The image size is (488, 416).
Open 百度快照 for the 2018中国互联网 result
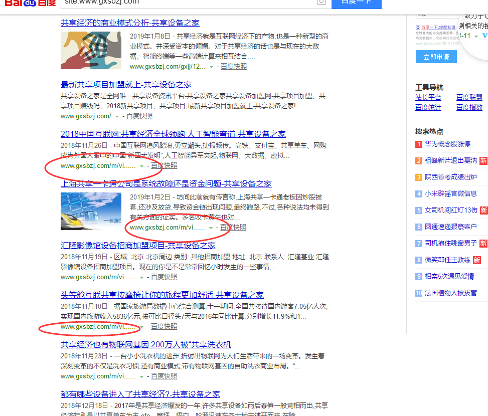point(164,166)
